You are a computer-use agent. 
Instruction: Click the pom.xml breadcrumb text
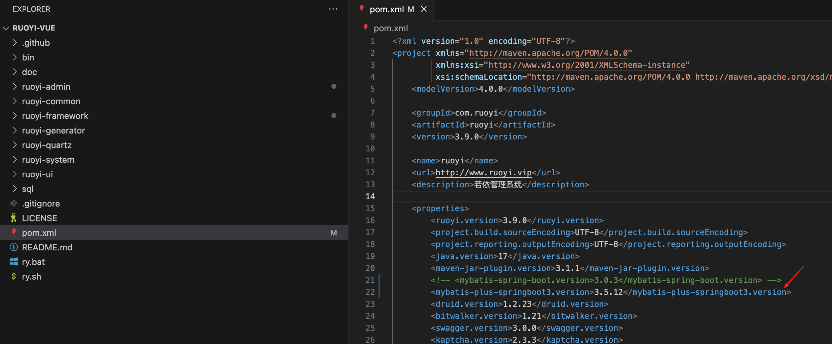click(391, 28)
